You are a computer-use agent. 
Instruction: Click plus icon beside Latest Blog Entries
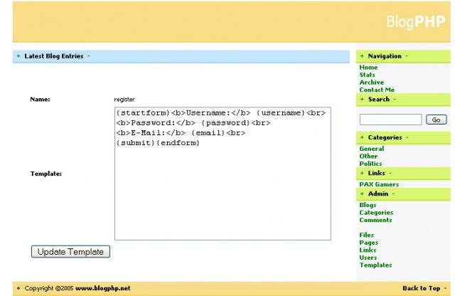(18, 56)
